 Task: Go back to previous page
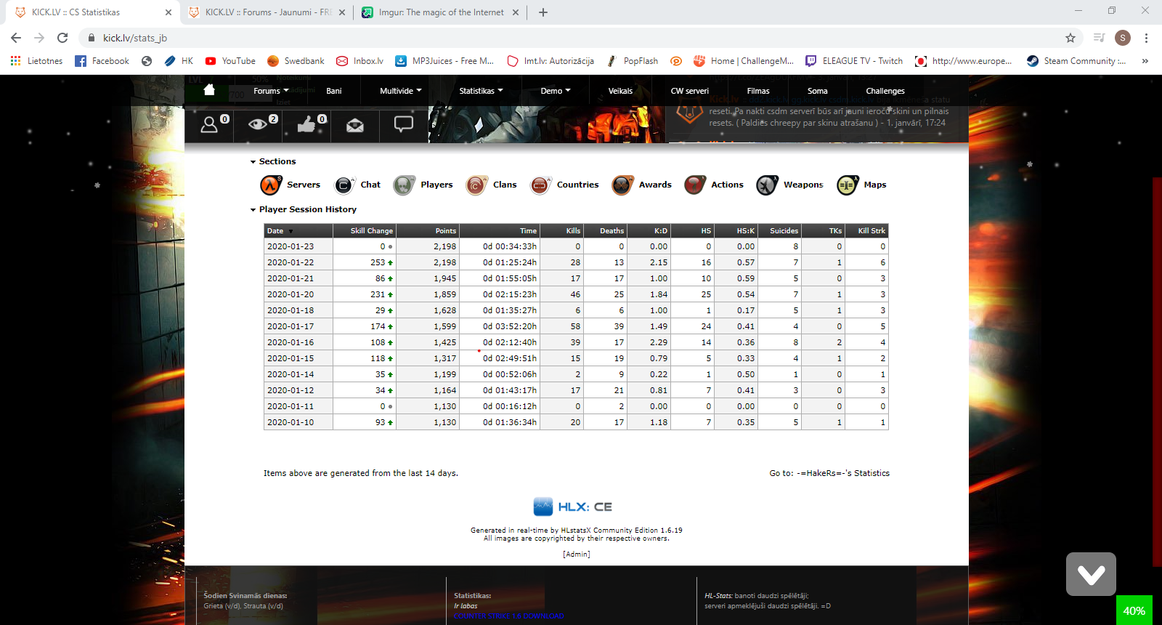tap(16, 38)
